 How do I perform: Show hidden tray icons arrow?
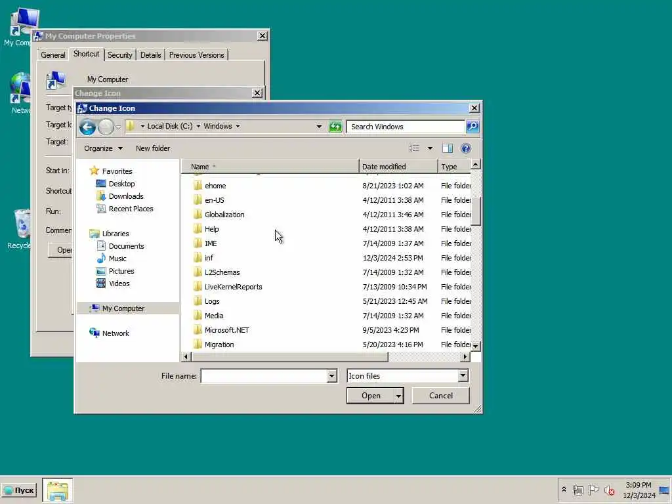[x=564, y=490]
